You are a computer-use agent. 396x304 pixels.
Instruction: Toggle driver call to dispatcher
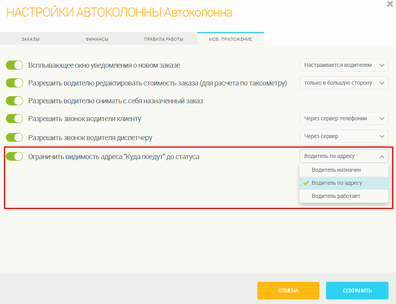click(15, 137)
